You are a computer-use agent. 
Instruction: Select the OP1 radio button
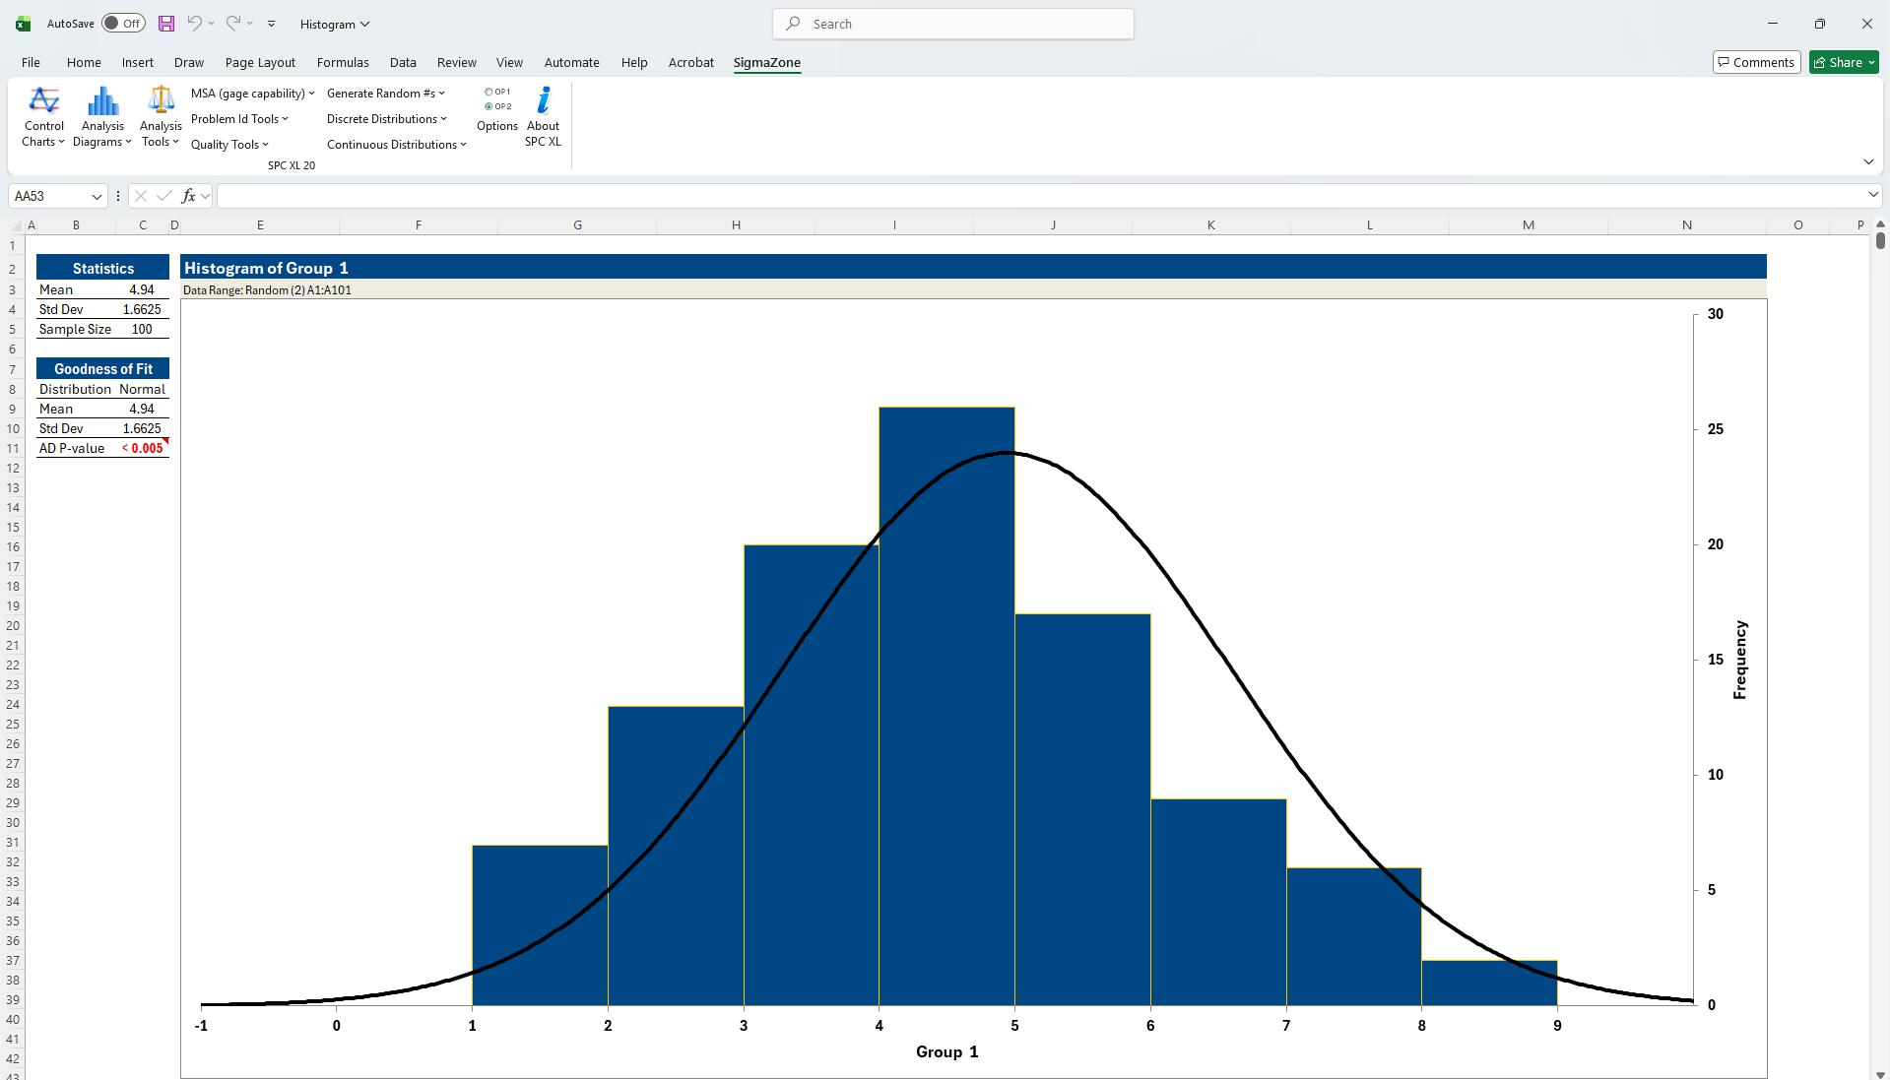tap(490, 91)
